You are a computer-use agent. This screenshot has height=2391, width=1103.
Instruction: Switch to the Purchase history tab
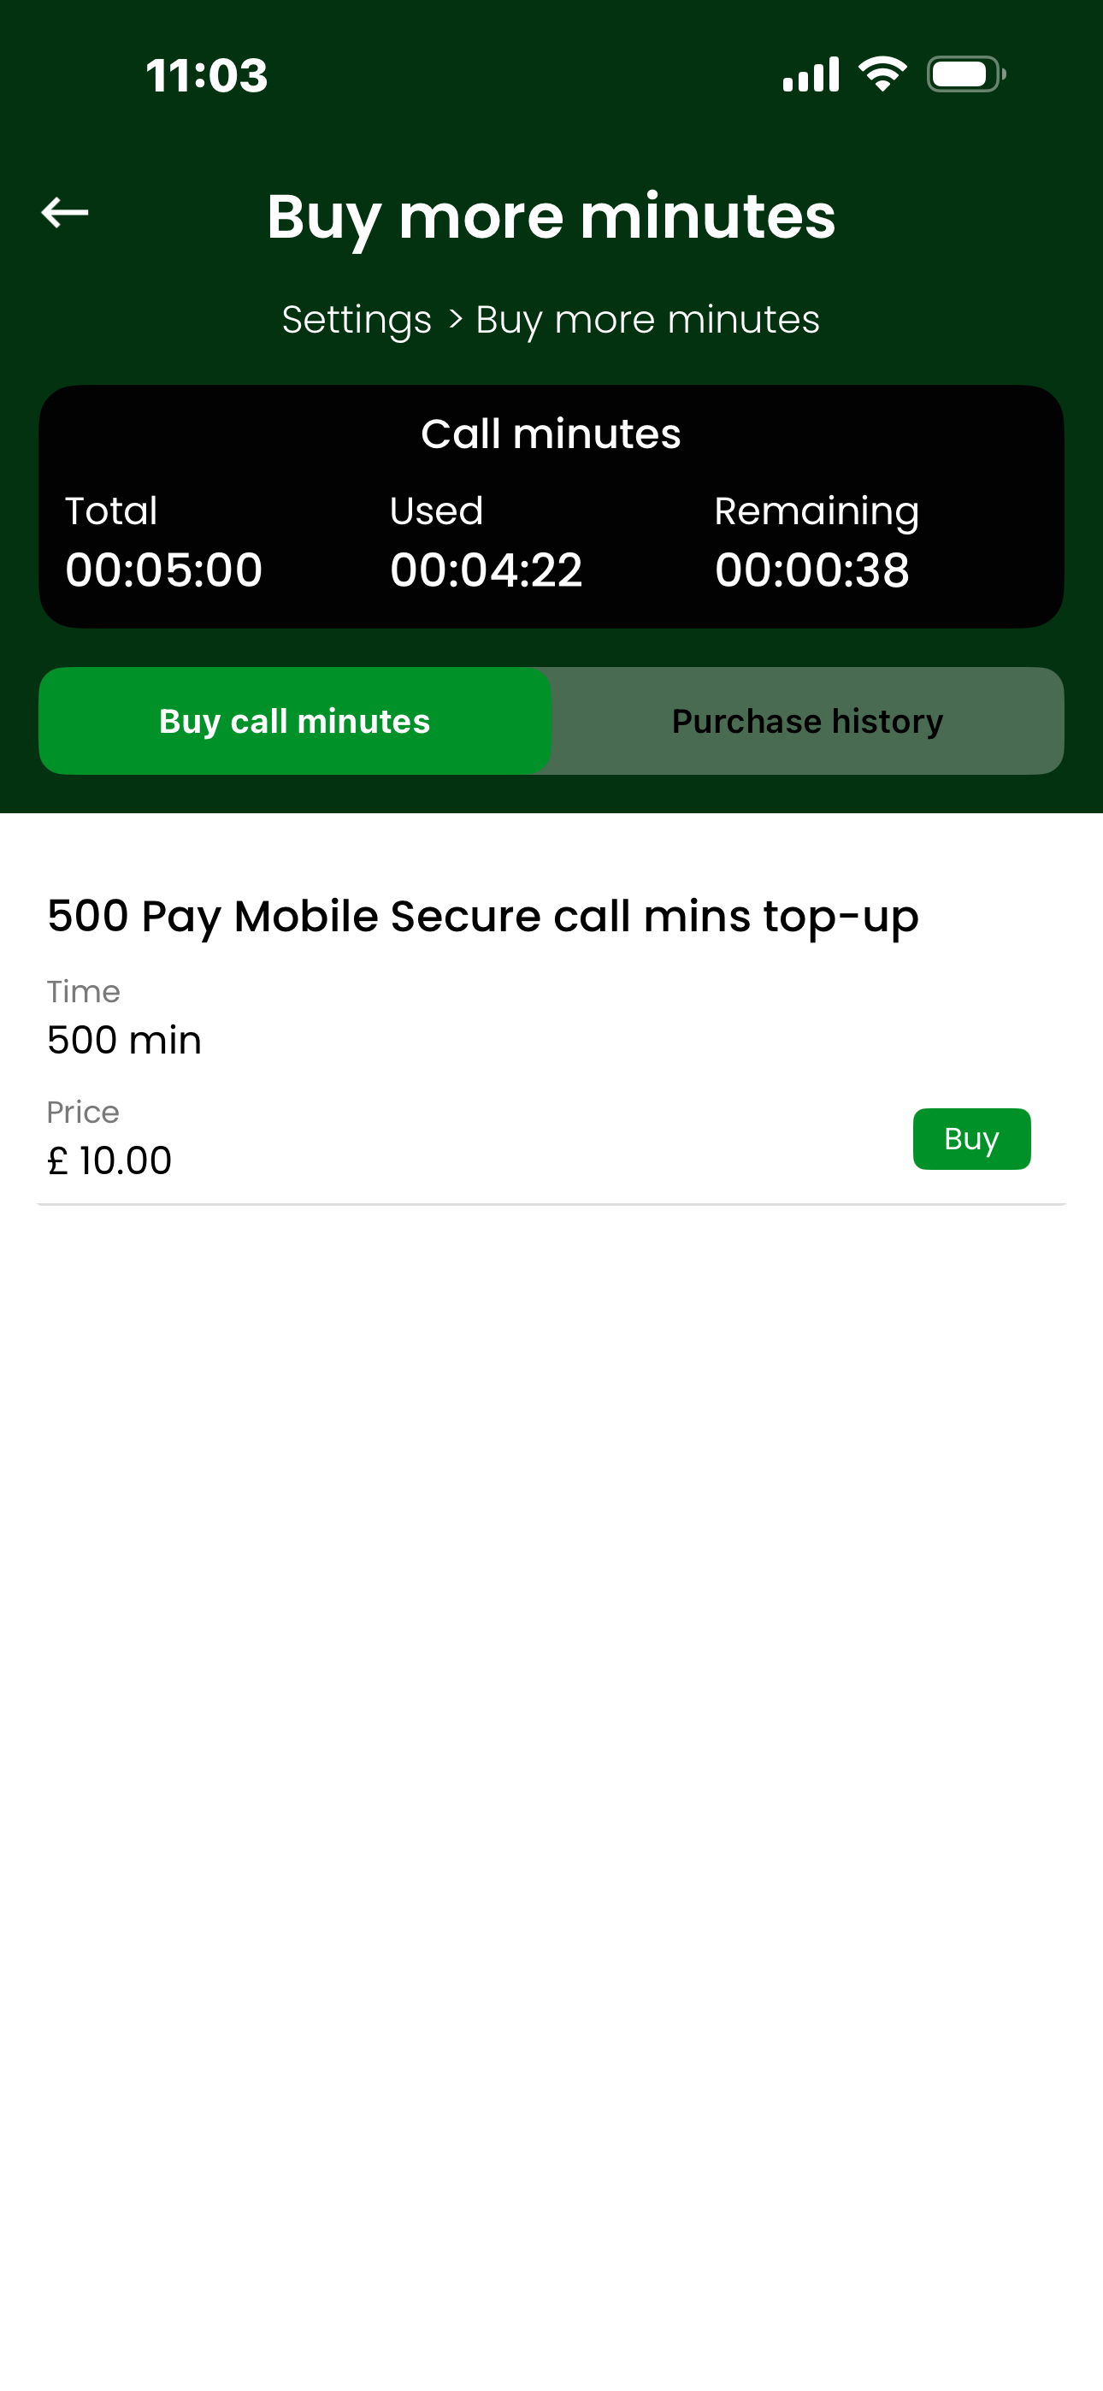click(807, 721)
